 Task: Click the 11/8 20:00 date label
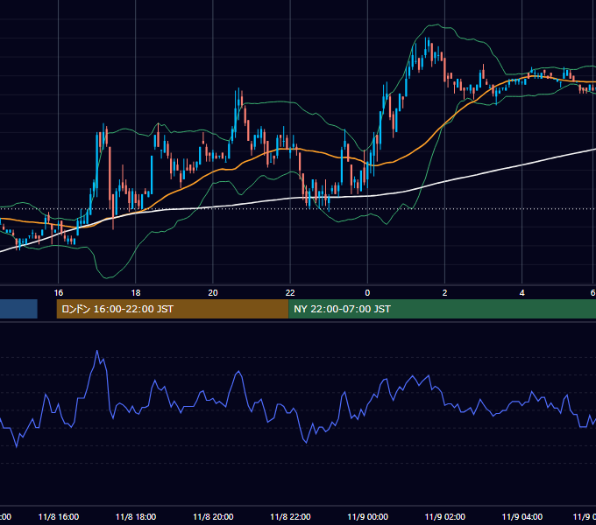[x=213, y=516]
